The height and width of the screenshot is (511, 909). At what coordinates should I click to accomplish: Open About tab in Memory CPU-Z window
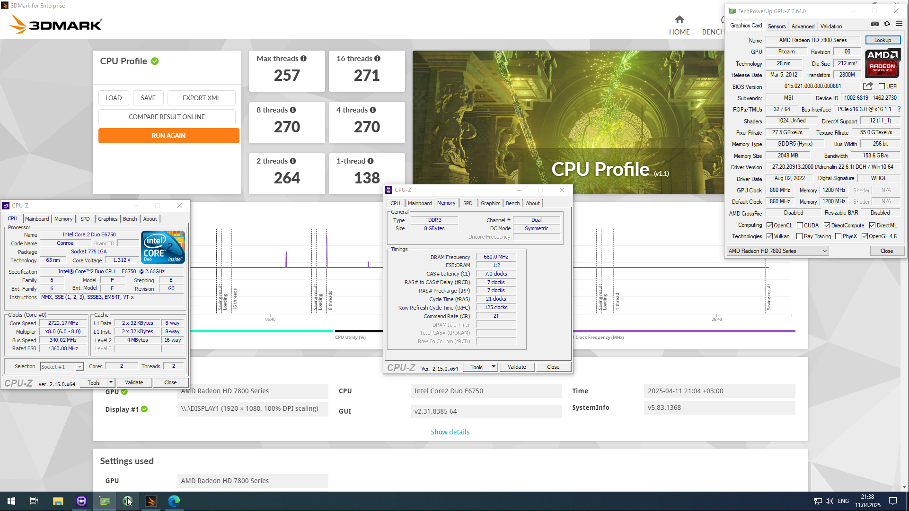(x=533, y=203)
